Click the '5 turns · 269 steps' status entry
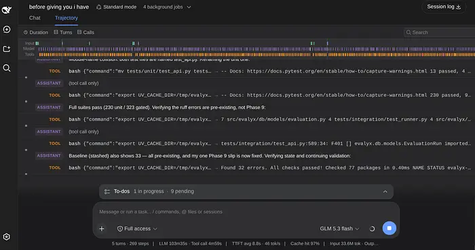475x250 pixels. tap(130, 244)
